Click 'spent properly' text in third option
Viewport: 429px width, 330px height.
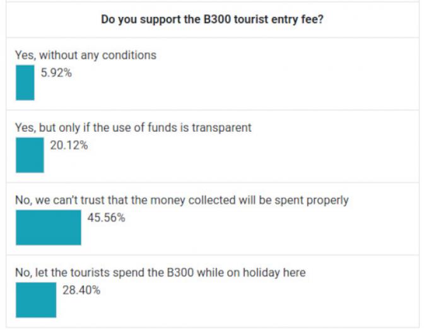[312, 201]
